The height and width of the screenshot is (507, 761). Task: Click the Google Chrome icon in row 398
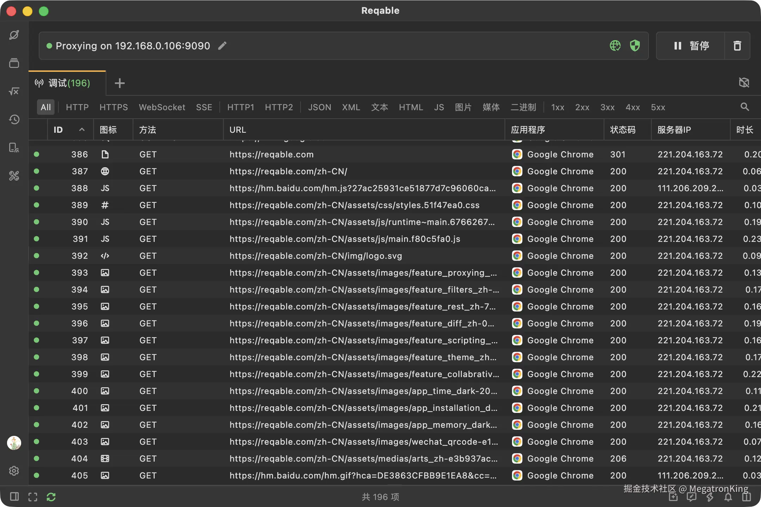pos(517,357)
